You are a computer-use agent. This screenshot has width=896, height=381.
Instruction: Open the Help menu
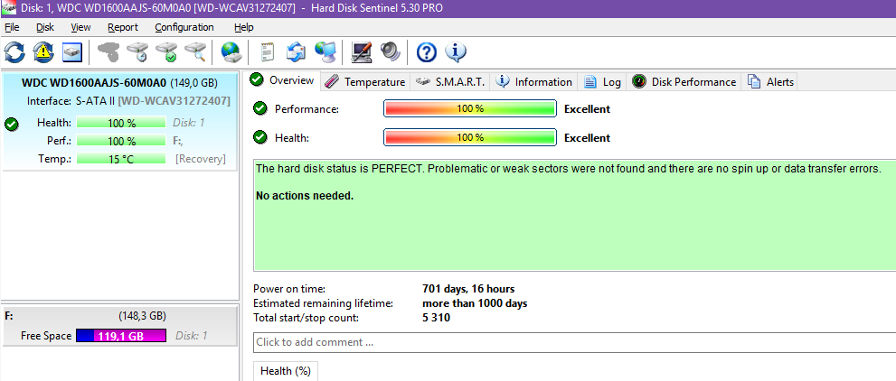[x=243, y=27]
